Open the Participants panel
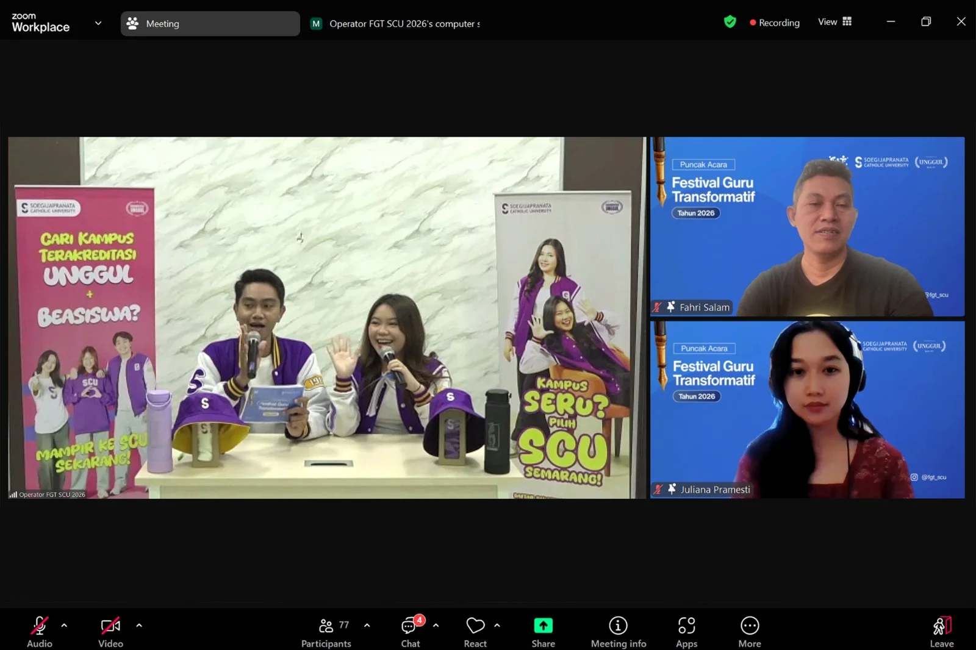This screenshot has width=976, height=650. pos(326,632)
